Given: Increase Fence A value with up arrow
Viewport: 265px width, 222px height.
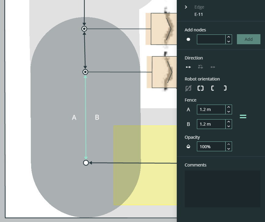Looking at the screenshot, I should [x=229, y=107].
